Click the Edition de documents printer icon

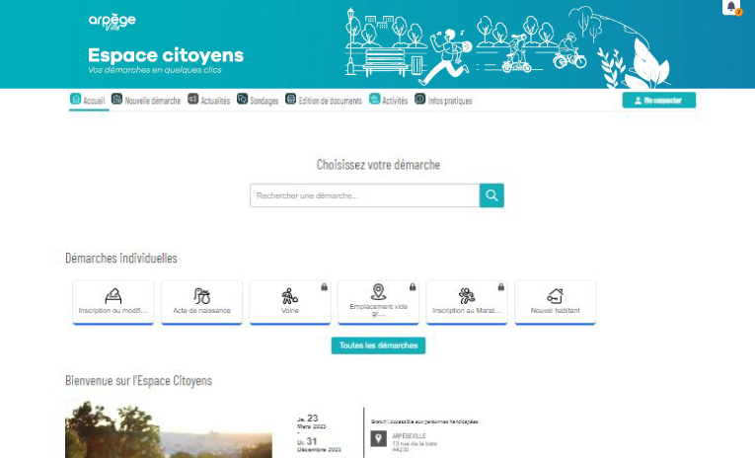click(290, 99)
